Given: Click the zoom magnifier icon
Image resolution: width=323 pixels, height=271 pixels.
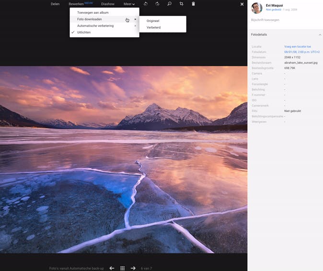Looking at the screenshot, I should point(169,4).
